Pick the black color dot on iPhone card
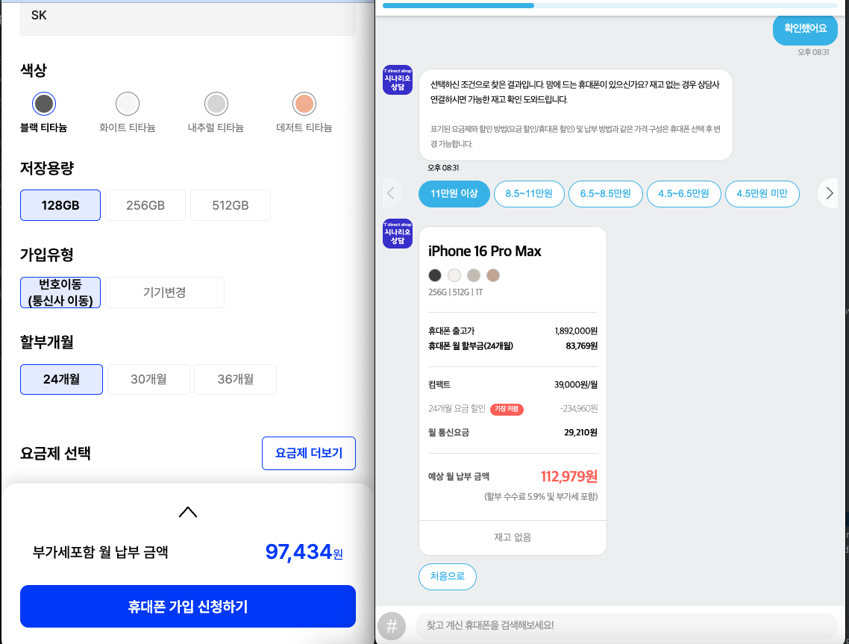 [435, 275]
